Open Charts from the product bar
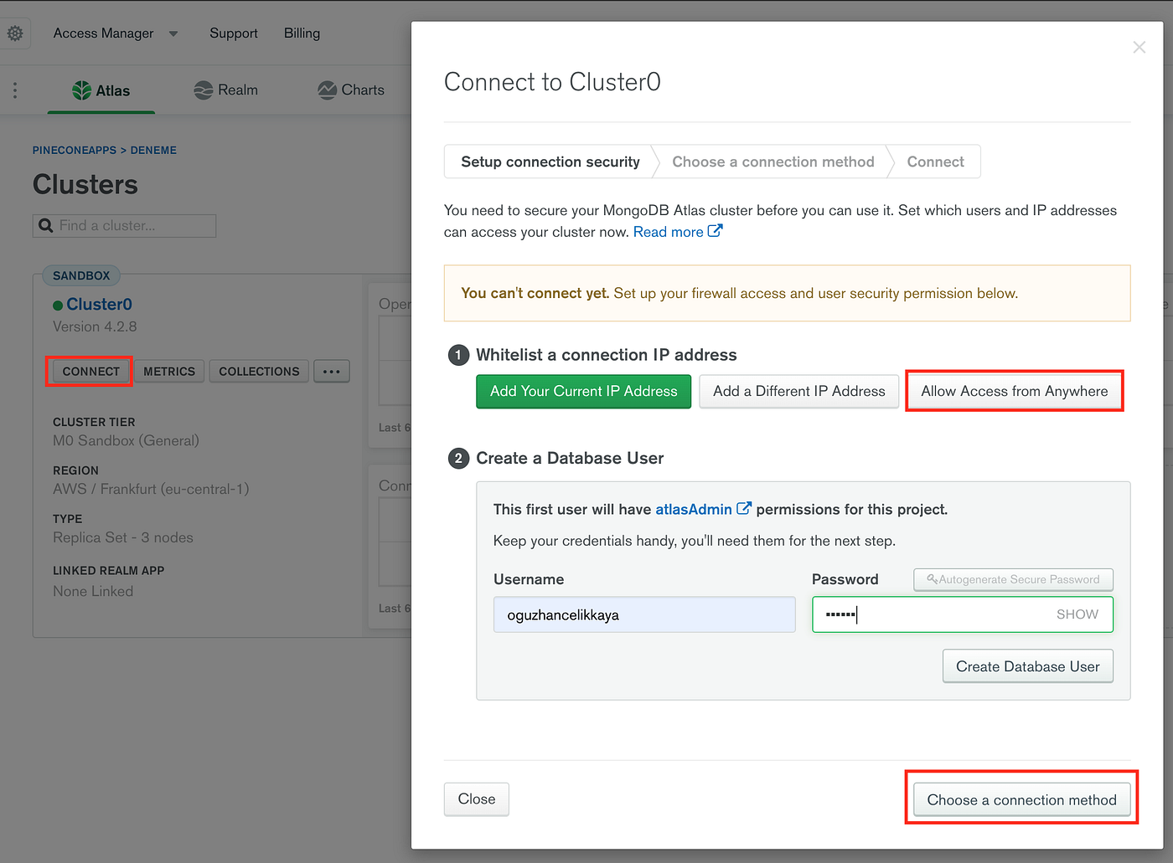The height and width of the screenshot is (863, 1173). point(350,90)
